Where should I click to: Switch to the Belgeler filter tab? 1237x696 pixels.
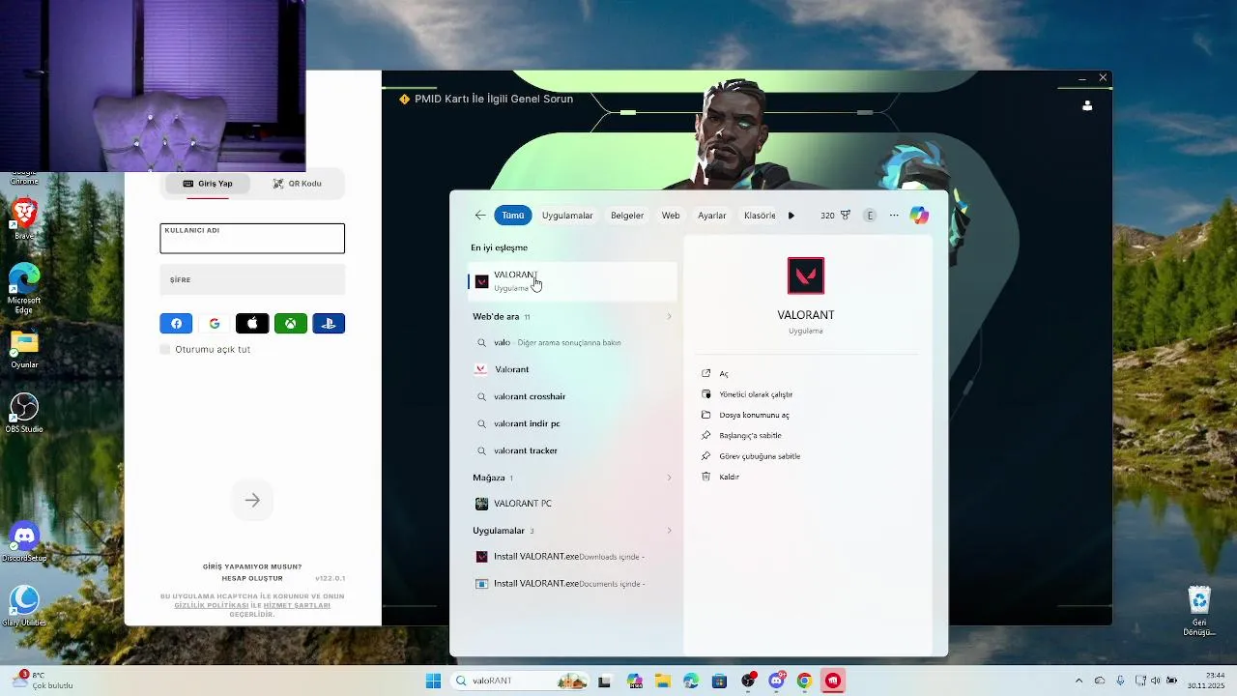[627, 216]
